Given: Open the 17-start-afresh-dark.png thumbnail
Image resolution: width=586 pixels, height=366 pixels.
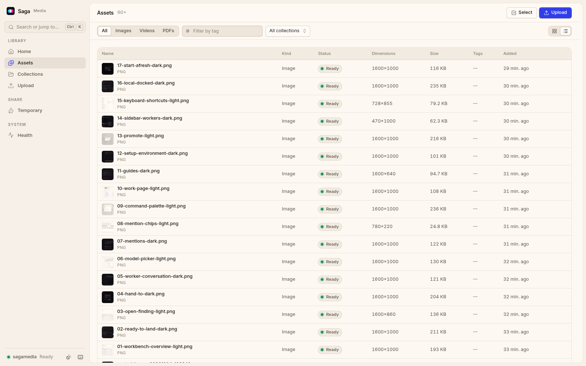Looking at the screenshot, I should pos(108,69).
